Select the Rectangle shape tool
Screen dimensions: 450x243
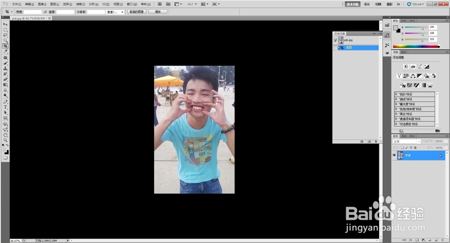(x=5, y=118)
